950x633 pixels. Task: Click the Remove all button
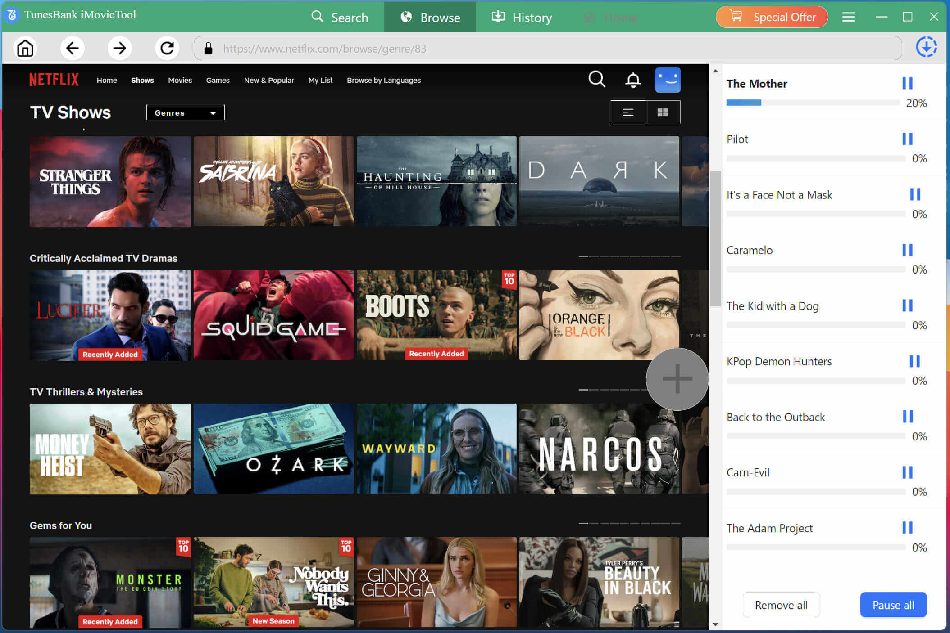(781, 605)
